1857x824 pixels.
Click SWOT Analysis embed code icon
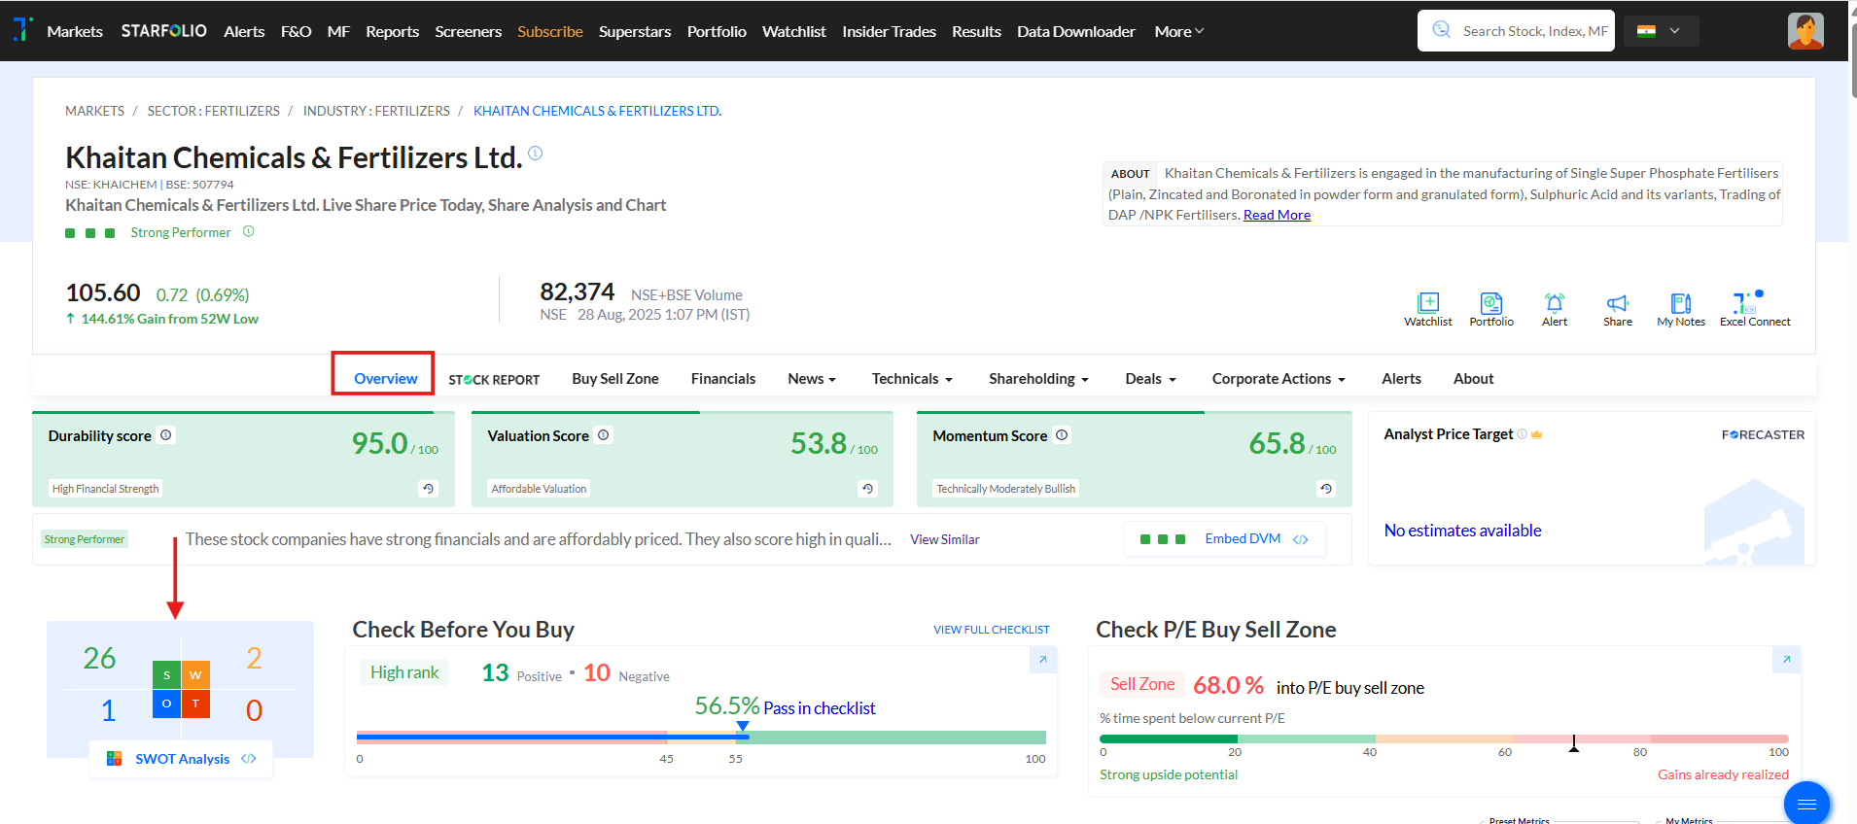coord(249,759)
